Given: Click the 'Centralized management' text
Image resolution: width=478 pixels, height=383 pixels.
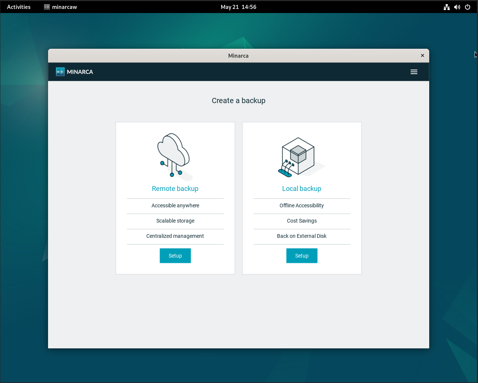Looking at the screenshot, I should click(175, 236).
